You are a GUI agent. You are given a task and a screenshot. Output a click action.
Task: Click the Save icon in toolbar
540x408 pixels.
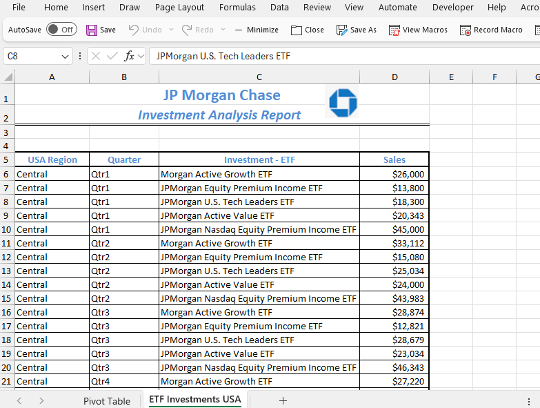(92, 30)
